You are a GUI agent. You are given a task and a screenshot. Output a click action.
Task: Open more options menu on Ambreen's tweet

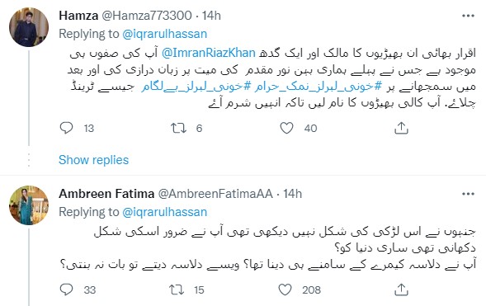click(x=468, y=194)
